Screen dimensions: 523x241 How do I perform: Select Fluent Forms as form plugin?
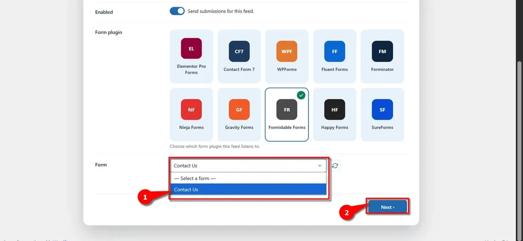tap(335, 56)
